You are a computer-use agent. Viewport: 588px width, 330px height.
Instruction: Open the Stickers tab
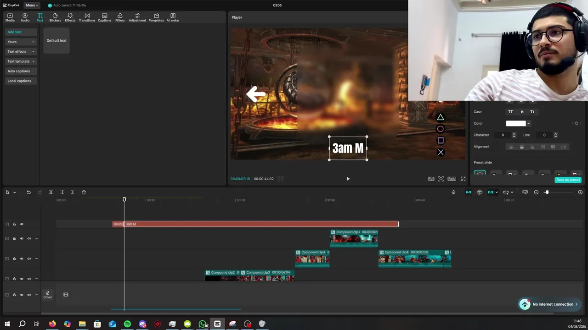coord(55,17)
